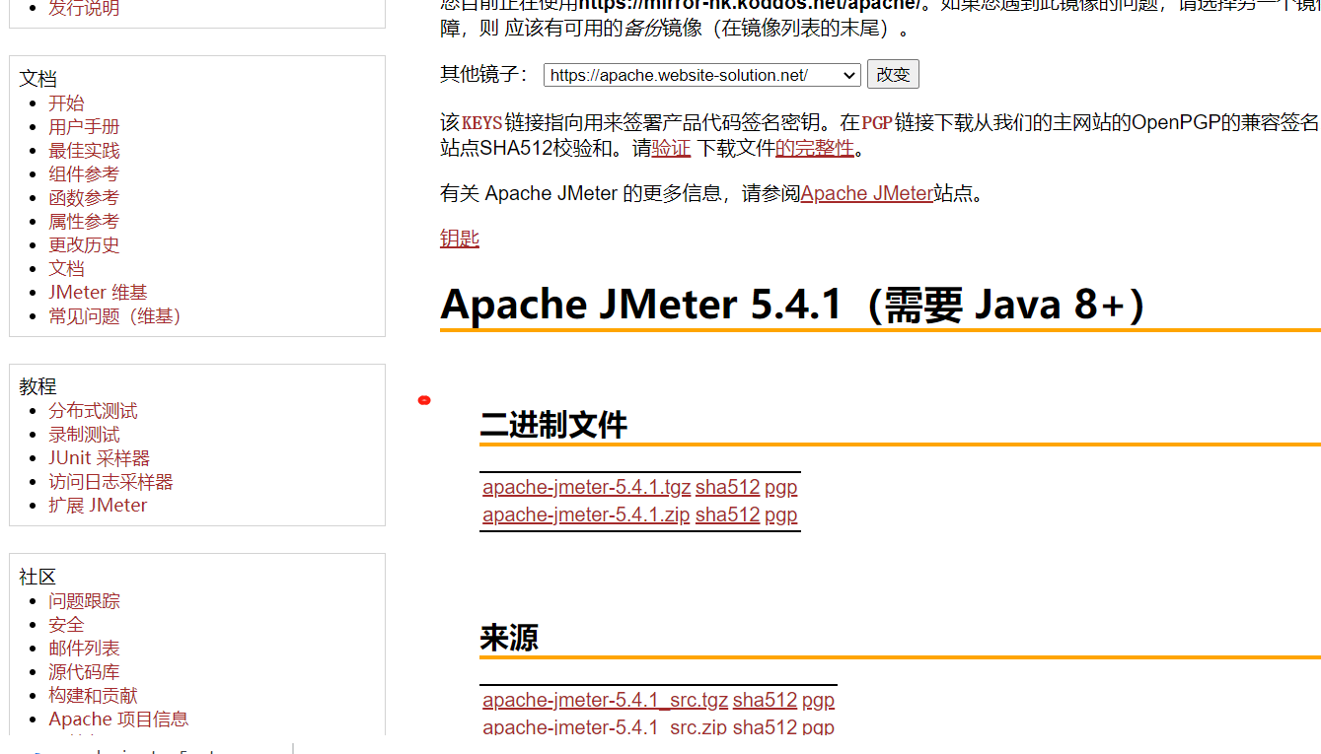Visit the 源代码库 link
Viewport: 1321px width, 754px height.
pos(84,671)
